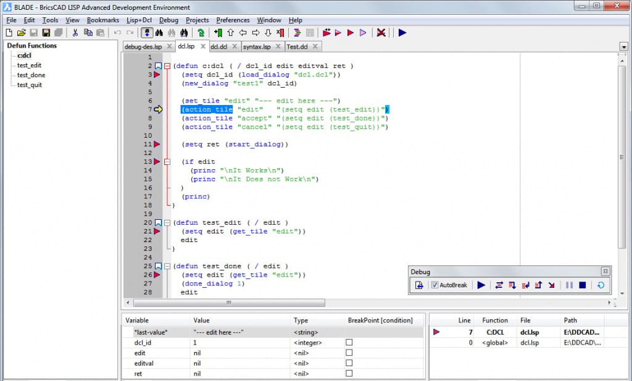The width and height of the screenshot is (632, 381).
Task: Toggle the scroll sync button in toolbar
Action: 147,33
